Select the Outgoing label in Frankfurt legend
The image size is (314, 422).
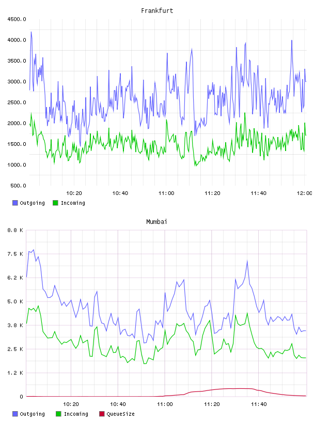click(32, 203)
